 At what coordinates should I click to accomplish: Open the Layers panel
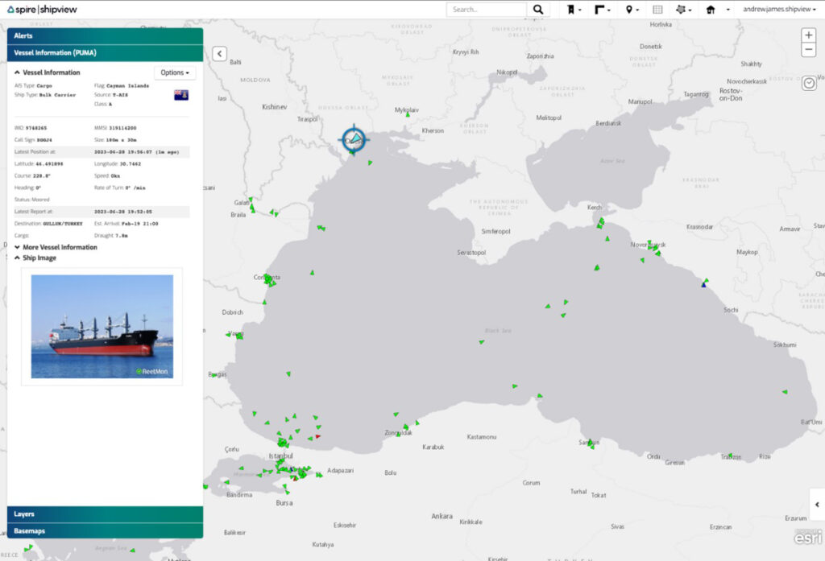click(x=103, y=514)
